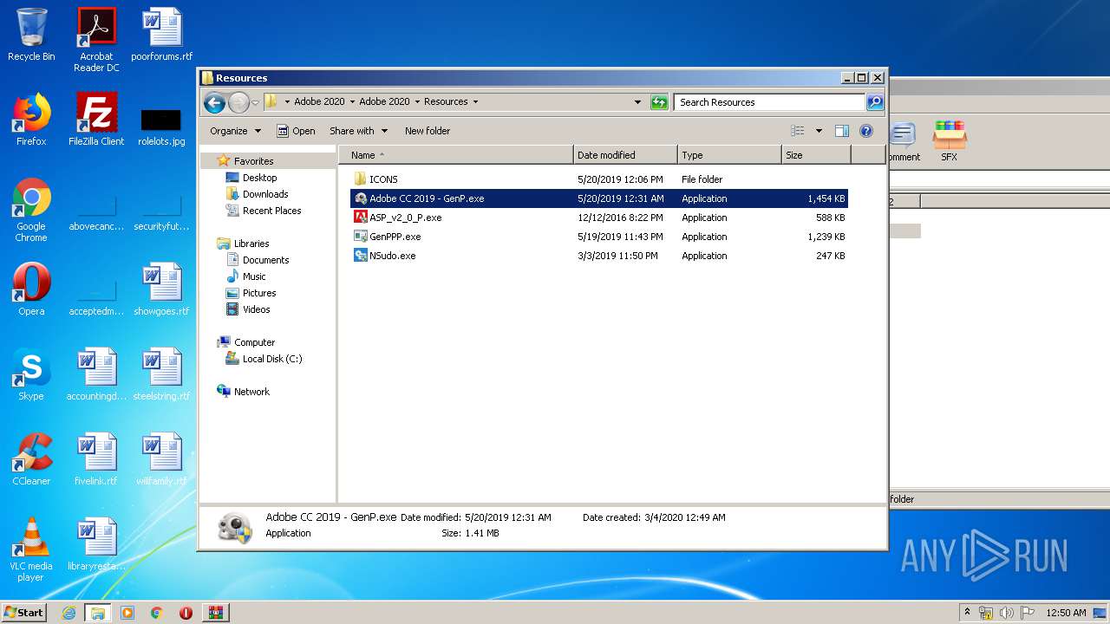Select Local Disk (C:) in sidebar

[272, 359]
